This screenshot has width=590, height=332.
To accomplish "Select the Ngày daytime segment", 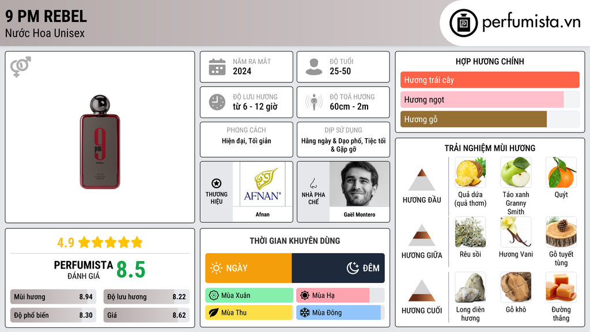I will (248, 268).
